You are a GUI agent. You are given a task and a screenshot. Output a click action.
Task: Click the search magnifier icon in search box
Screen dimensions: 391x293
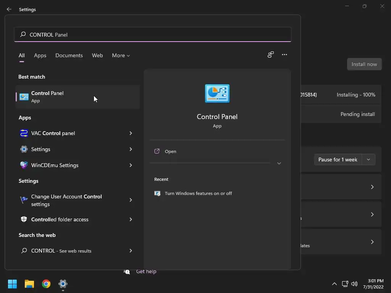click(23, 34)
